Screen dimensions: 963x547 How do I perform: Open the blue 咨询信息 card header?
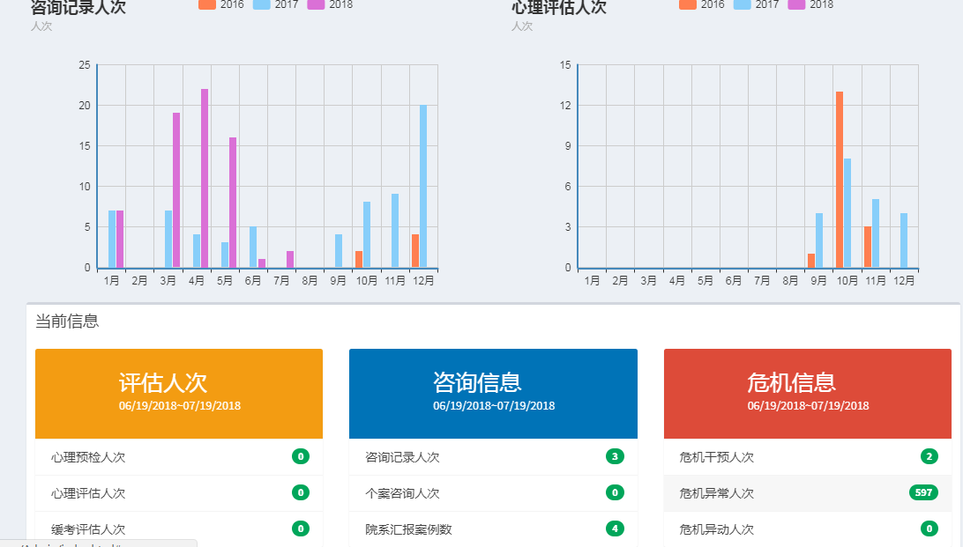pos(493,393)
